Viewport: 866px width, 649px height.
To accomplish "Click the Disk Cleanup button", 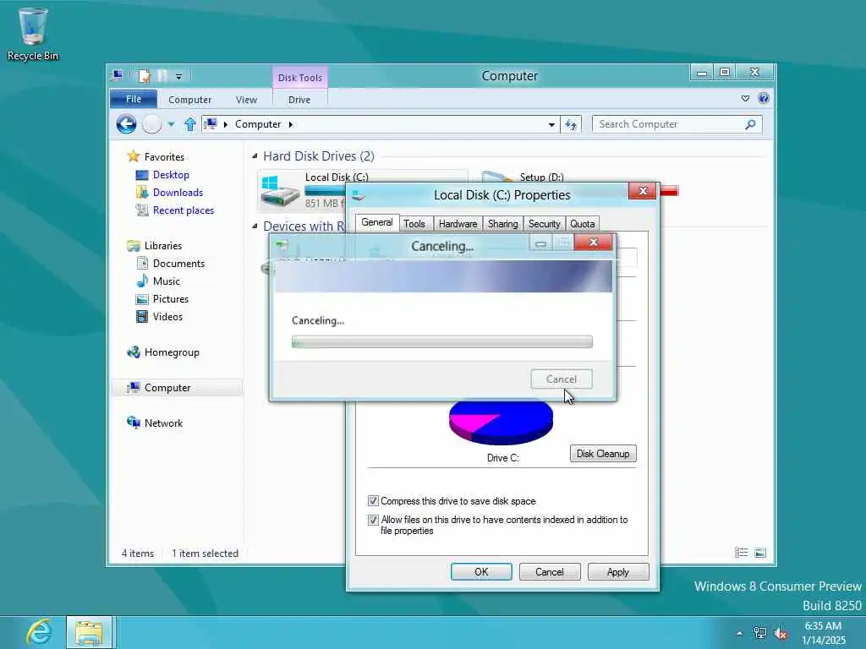I will 603,454.
